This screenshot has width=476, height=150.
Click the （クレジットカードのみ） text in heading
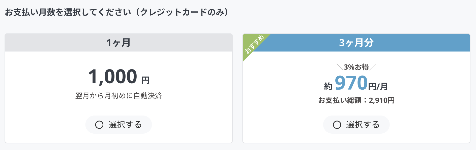[182, 12]
